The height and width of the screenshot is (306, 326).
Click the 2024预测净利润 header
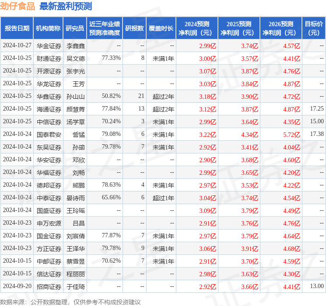197,28
